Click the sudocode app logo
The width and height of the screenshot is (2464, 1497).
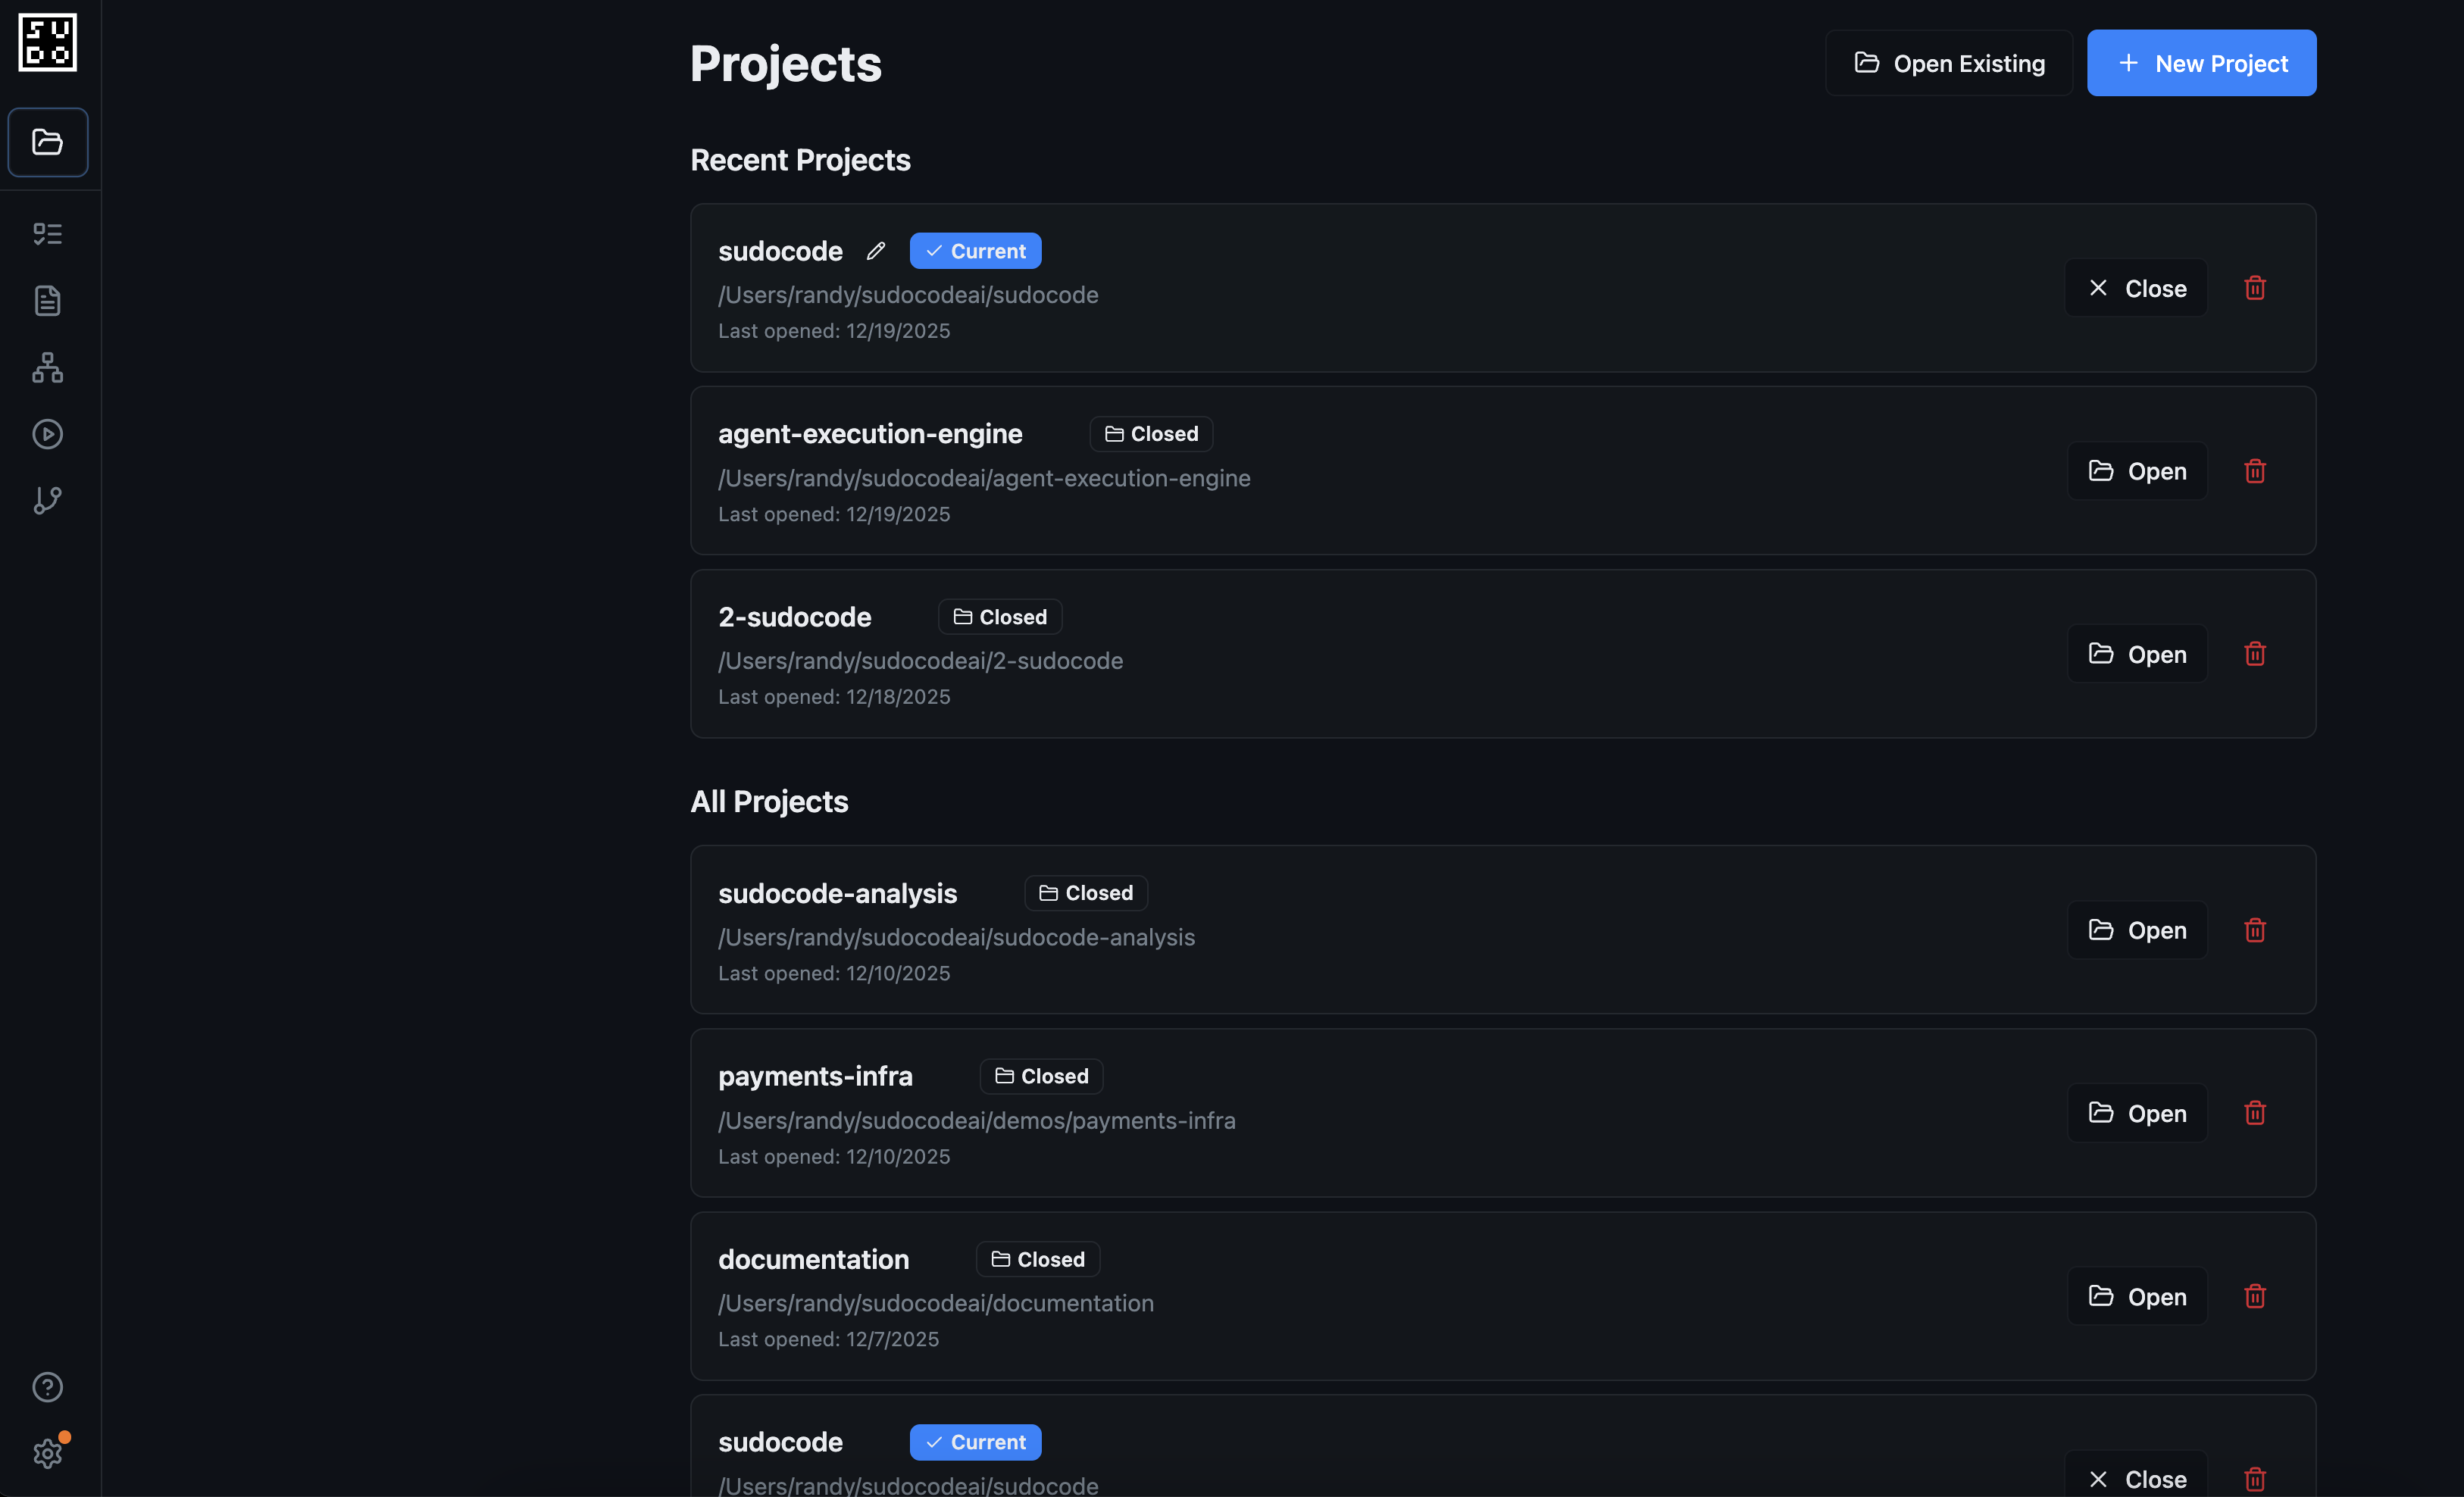[47, 42]
